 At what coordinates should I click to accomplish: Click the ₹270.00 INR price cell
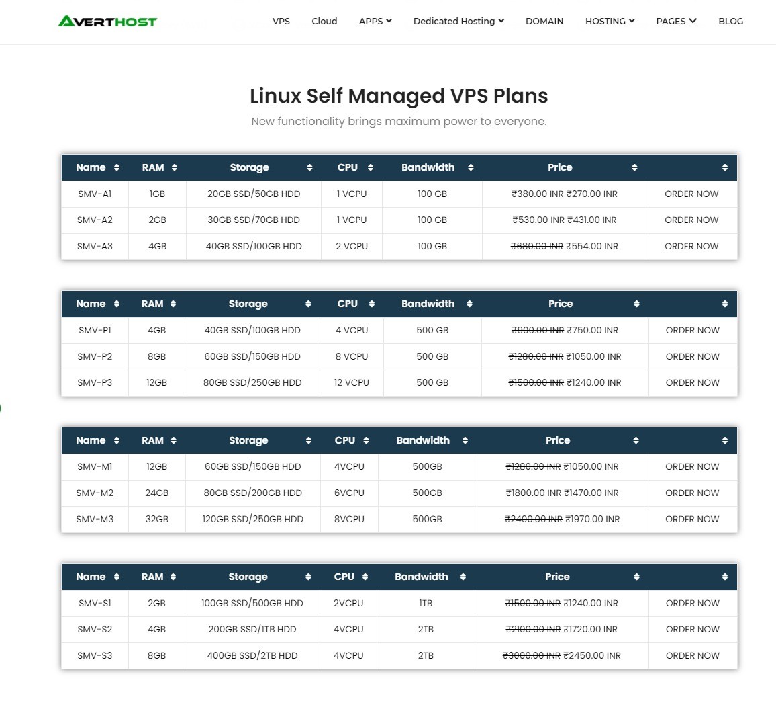coord(564,194)
